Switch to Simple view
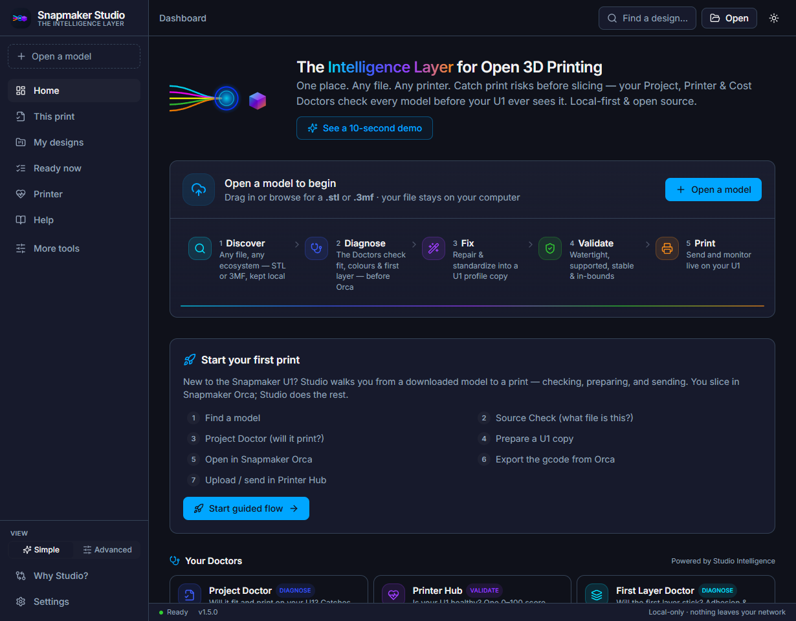The height and width of the screenshot is (621, 796). tap(41, 550)
